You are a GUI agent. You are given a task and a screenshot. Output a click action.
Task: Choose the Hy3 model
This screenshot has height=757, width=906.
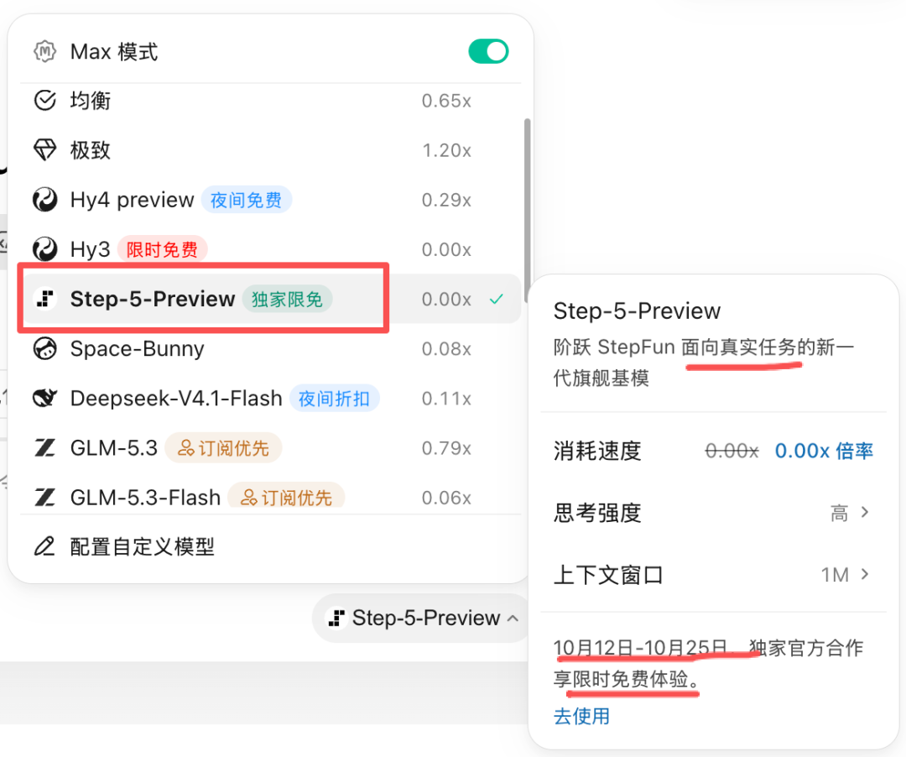point(270,249)
